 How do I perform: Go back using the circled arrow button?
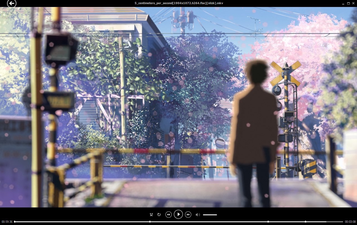[x=11, y=3]
